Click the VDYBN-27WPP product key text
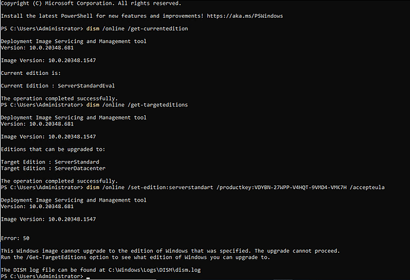Screen dimensions: 410x280 (x=301, y=187)
